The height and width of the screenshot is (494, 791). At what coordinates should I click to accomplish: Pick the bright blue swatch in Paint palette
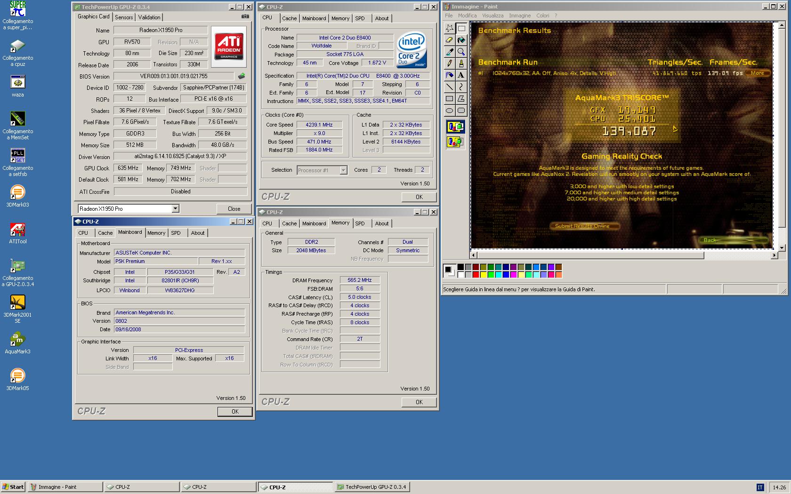tap(506, 275)
